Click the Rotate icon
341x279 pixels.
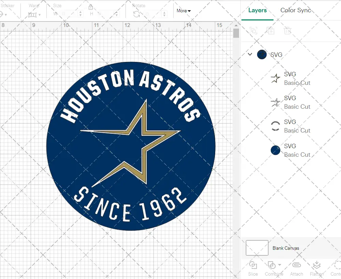click(137, 14)
